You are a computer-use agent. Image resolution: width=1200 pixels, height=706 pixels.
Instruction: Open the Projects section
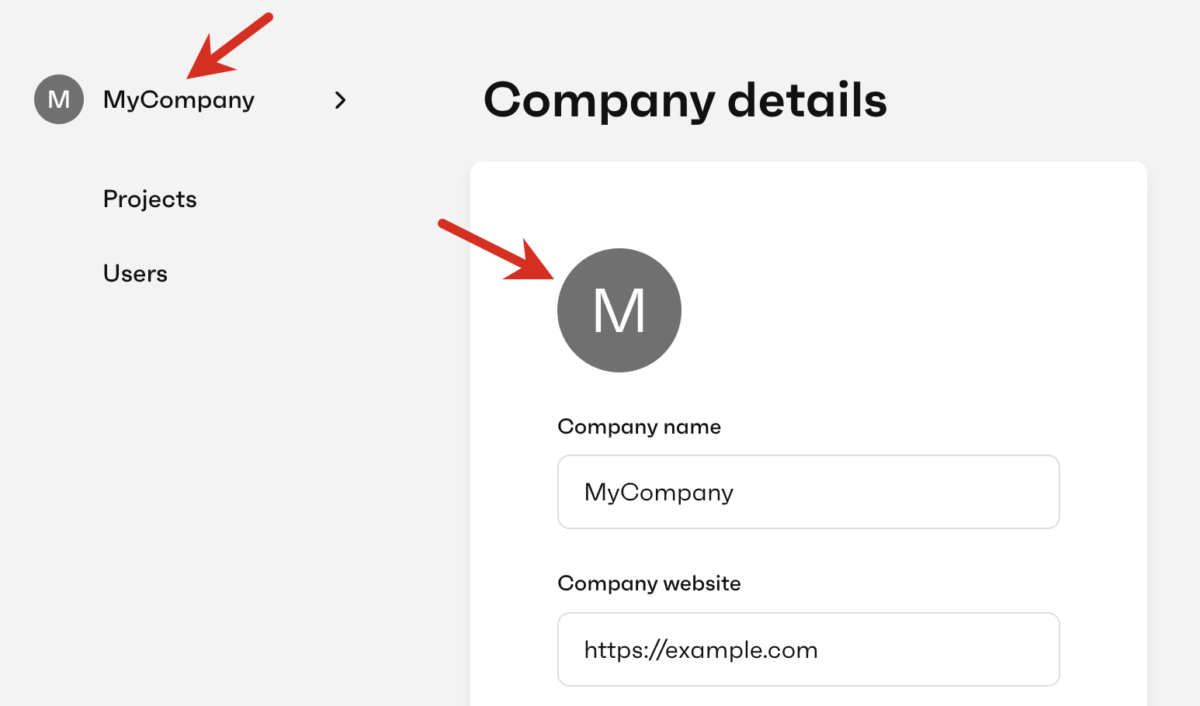coord(150,199)
